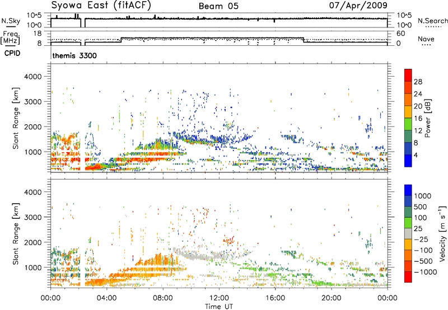Click the "Time UT" axis title
Screen dimensions: 448x310
219,307
